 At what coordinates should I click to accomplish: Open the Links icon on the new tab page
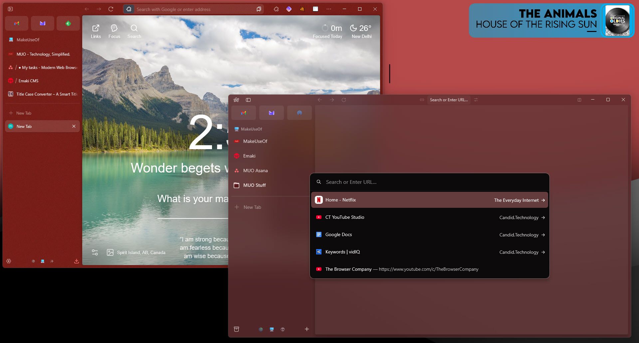coord(96,29)
